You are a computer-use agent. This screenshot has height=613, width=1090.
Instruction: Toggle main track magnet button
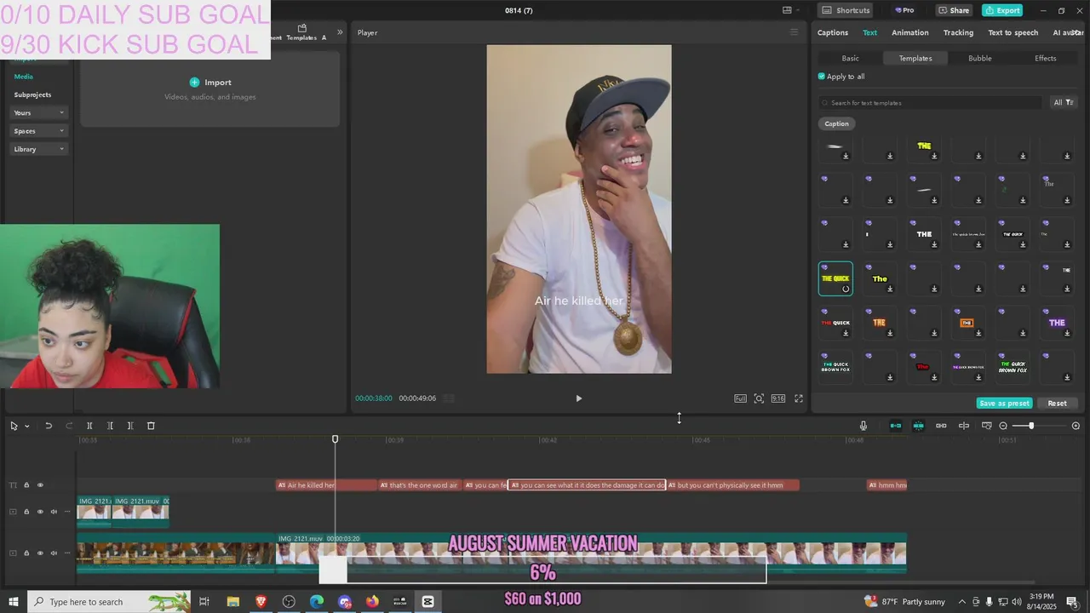click(x=895, y=426)
